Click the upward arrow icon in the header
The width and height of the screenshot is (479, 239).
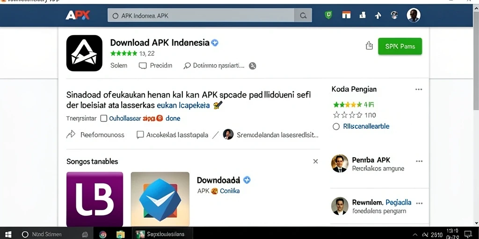point(378,15)
